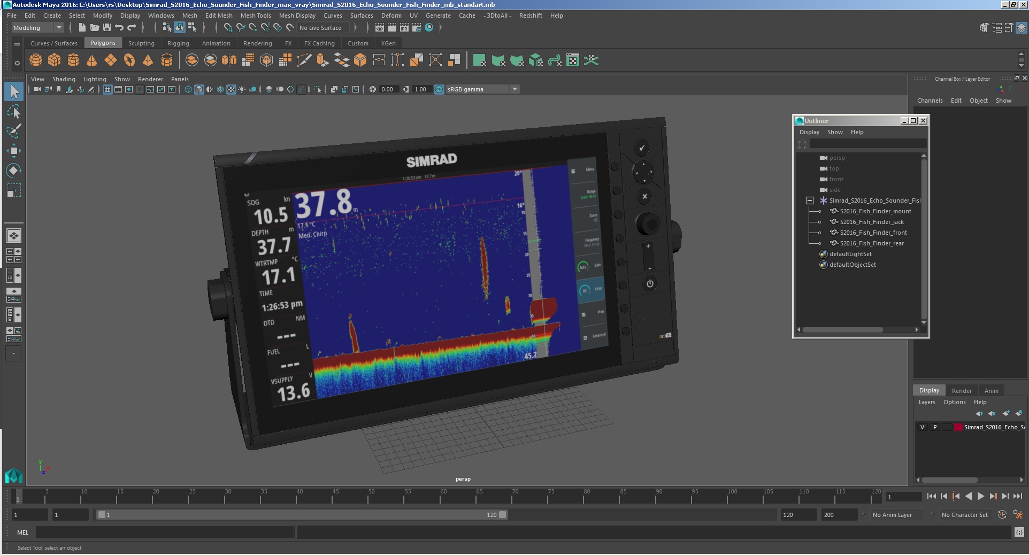This screenshot has height=556, width=1029.
Task: Switch to the Sculpting shelf tab
Action: click(x=141, y=43)
